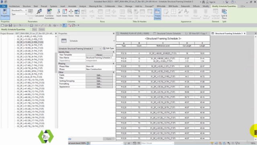The height and width of the screenshot is (145, 257).
Task: Click the Borders tool
Action: click(x=173, y=13)
